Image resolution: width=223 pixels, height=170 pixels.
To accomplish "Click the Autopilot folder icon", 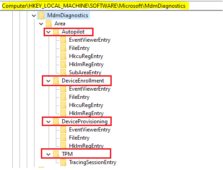I will click(x=56, y=32).
